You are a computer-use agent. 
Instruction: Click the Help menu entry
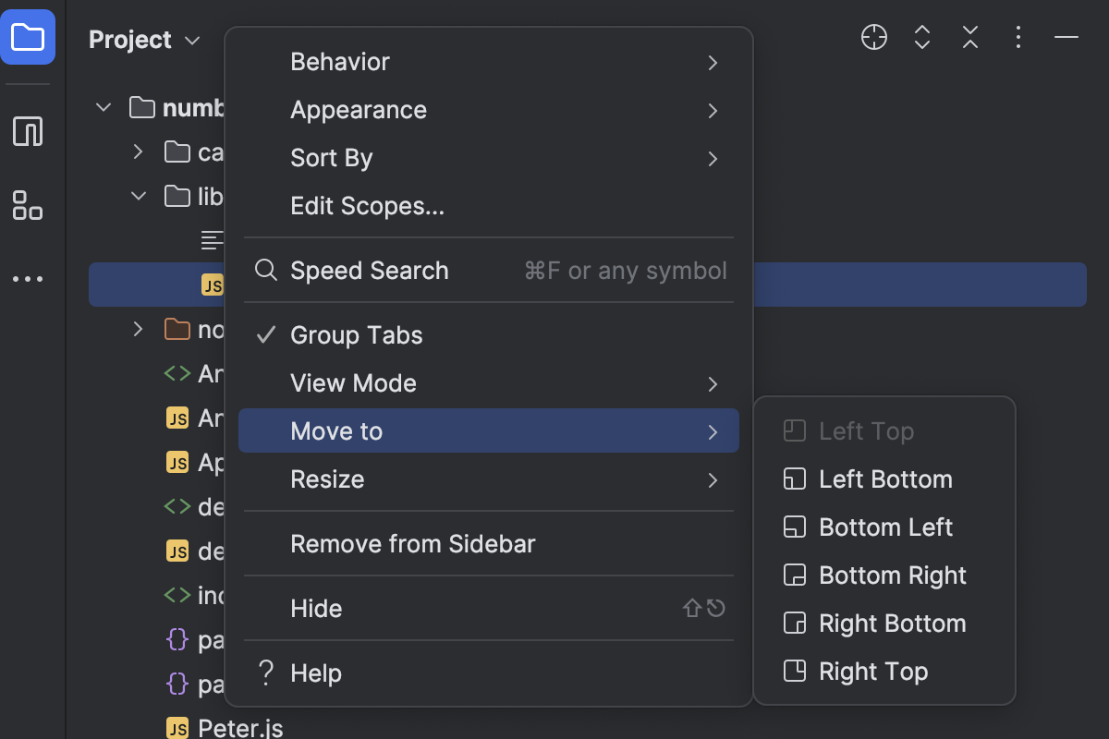317,672
